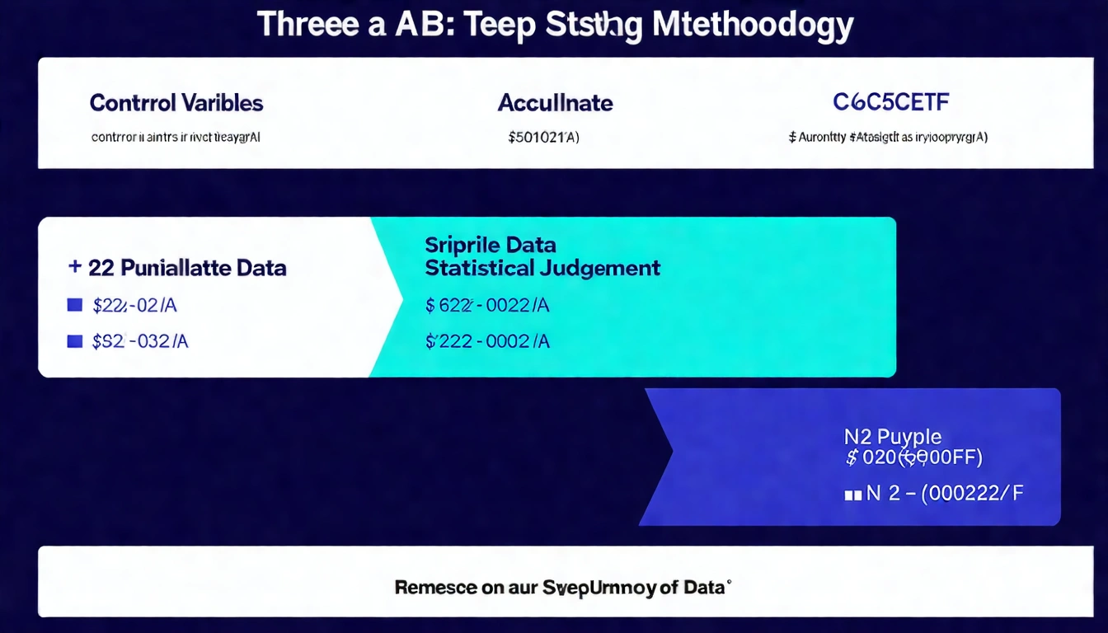Click the "Remesce on aur SvepUrnnoy of Data" bar
Viewport: 1108px width, 633px height.
pyautogui.click(x=563, y=588)
